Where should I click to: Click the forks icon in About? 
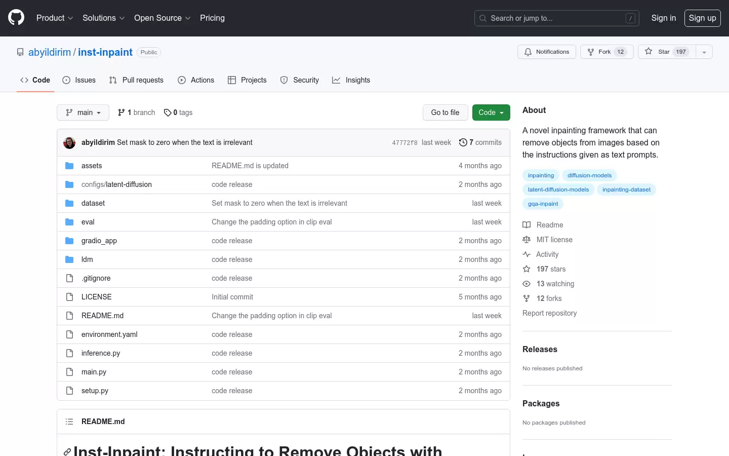point(526,298)
